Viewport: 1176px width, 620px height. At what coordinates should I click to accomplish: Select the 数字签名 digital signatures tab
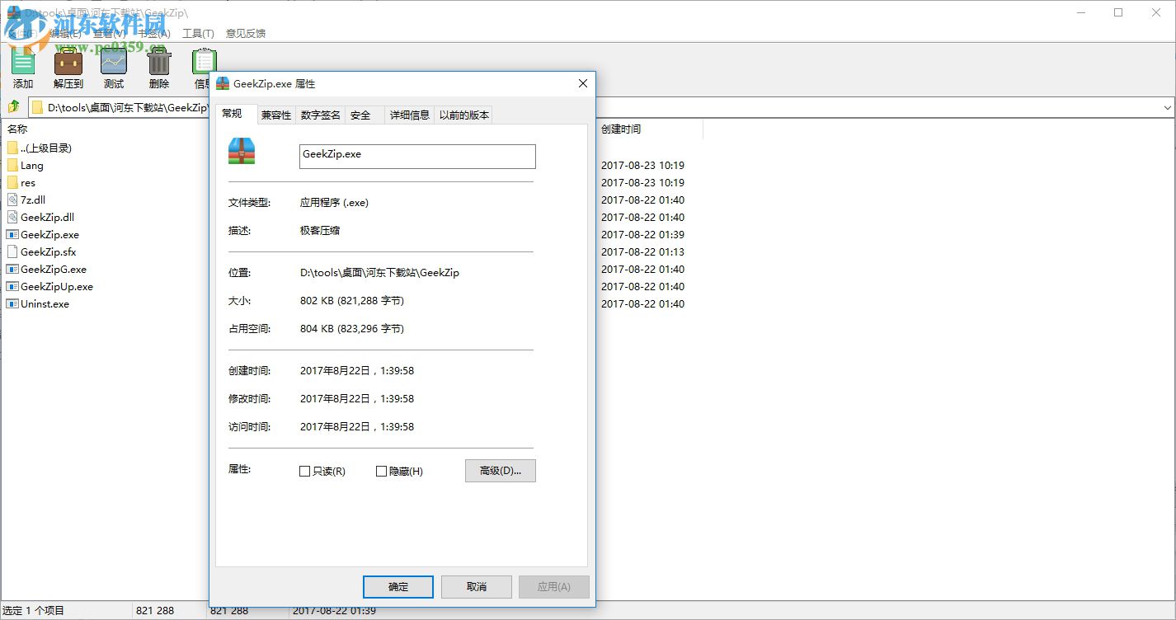[320, 115]
